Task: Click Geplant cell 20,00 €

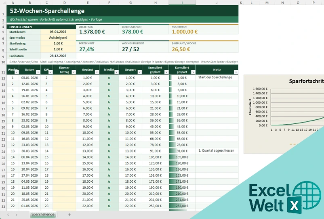Action: pyautogui.click(x=88, y=194)
